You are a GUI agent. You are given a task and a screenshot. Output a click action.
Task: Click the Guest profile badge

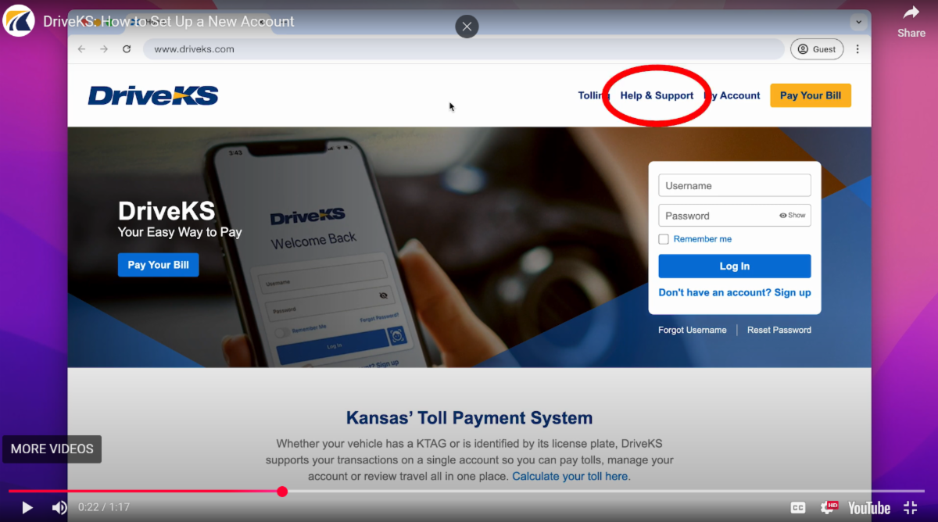tap(817, 48)
